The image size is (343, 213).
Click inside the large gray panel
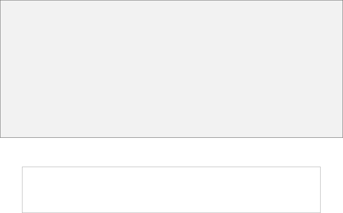point(172,69)
